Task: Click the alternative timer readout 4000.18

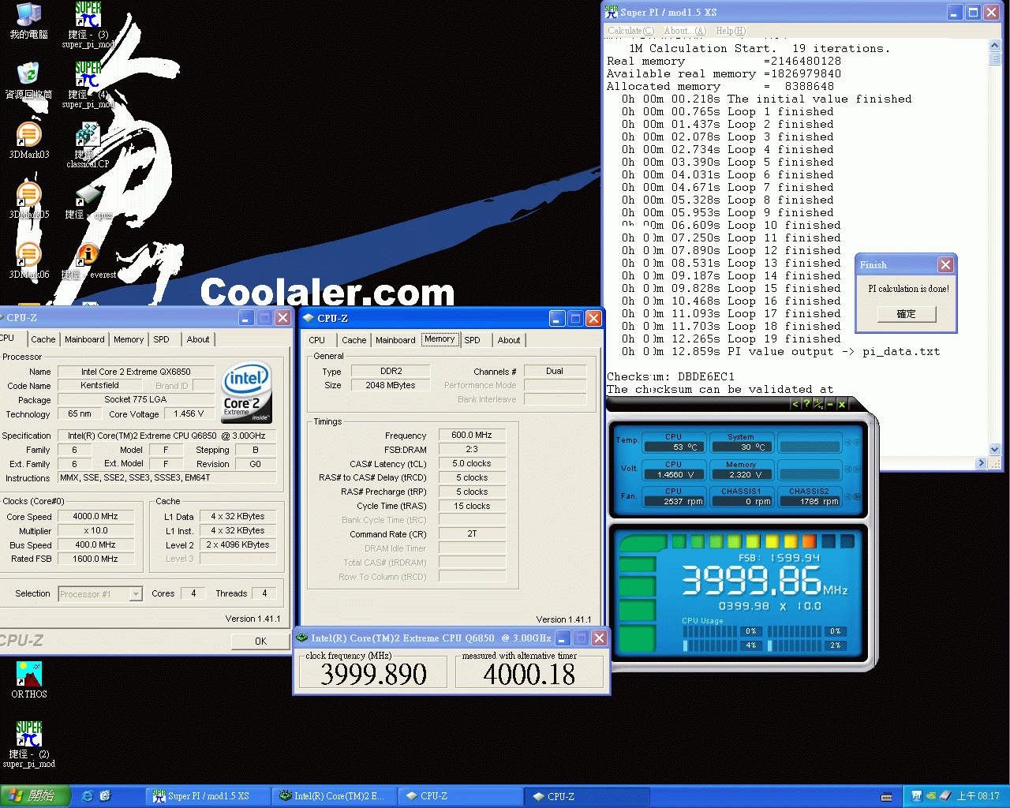Action: (x=529, y=674)
